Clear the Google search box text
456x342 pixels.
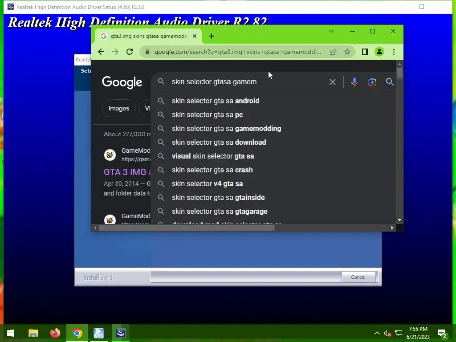pos(332,82)
